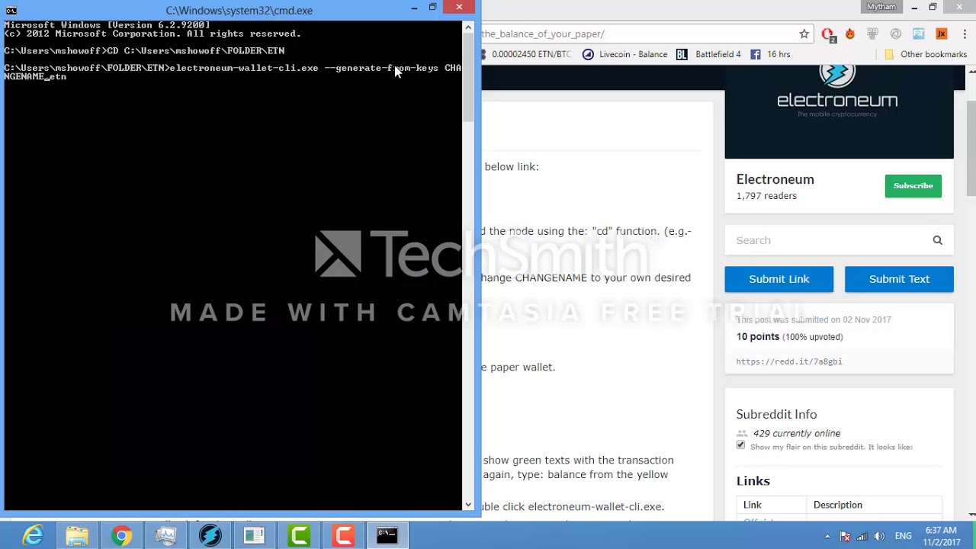Image resolution: width=976 pixels, height=549 pixels.
Task: Click the 429 currently online users icon
Action: tap(742, 433)
